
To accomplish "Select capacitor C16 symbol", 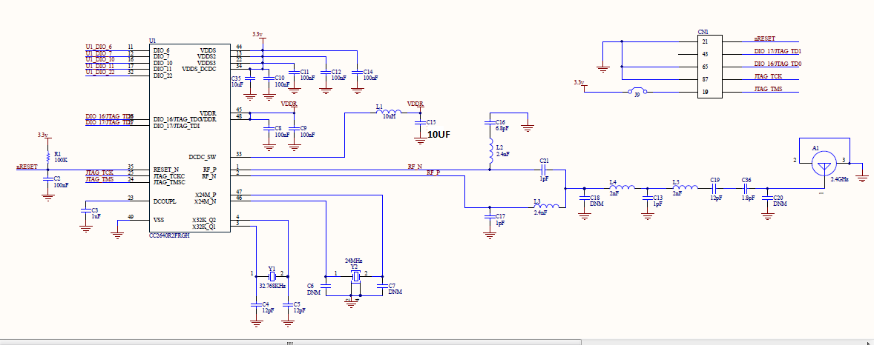I will pyautogui.click(x=490, y=122).
